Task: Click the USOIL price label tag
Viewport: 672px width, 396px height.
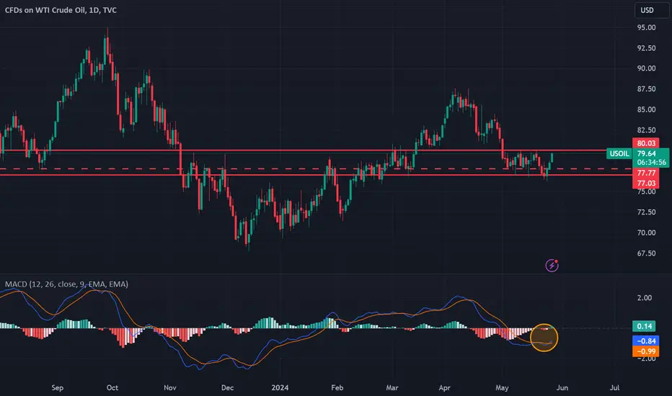Action: click(x=619, y=153)
